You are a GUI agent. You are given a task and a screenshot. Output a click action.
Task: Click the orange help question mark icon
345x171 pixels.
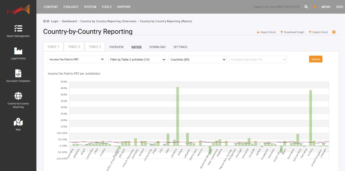point(334,32)
